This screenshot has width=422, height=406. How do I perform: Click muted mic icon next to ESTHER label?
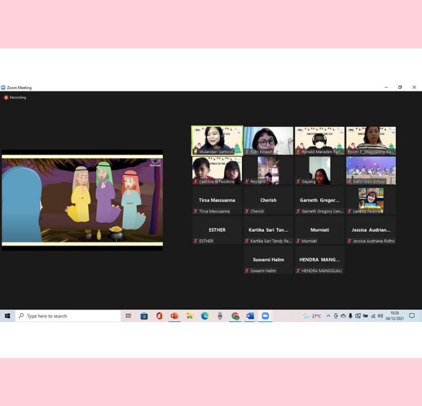196,241
